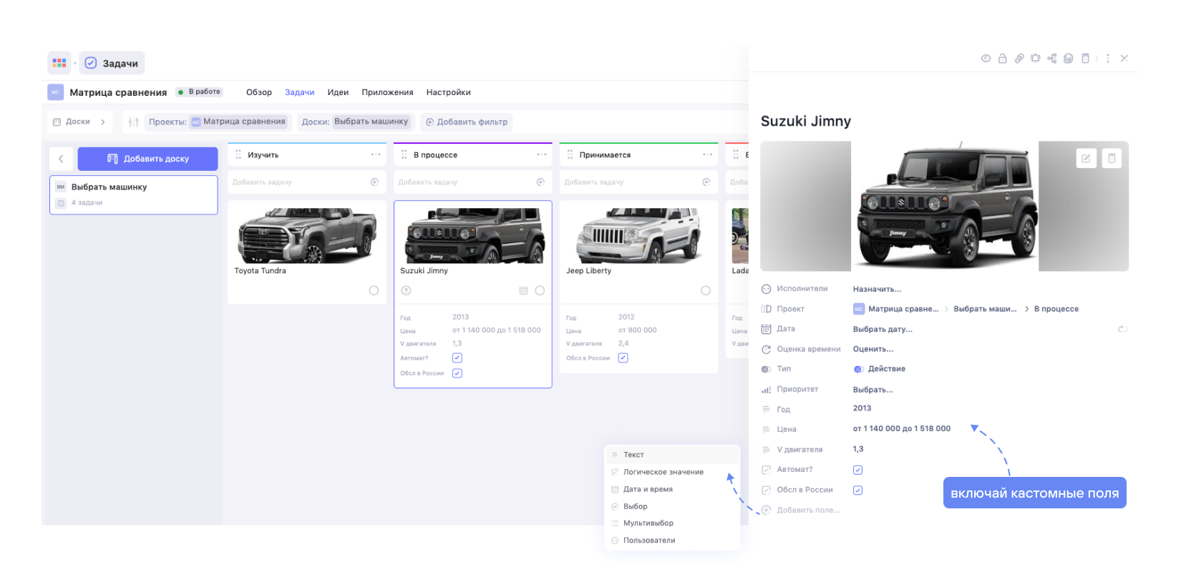The width and height of the screenshot is (1181, 572).
Task: Select the Выбрать машинку board
Action: [133, 194]
